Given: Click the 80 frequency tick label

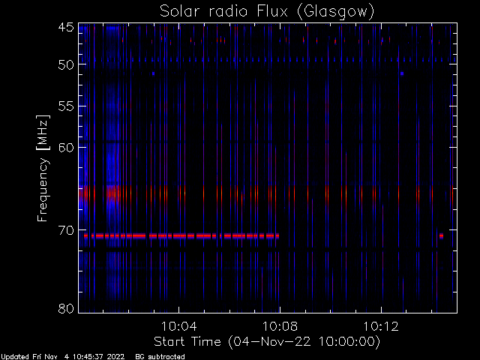Looking at the screenshot, I should pyautogui.click(x=66, y=308).
